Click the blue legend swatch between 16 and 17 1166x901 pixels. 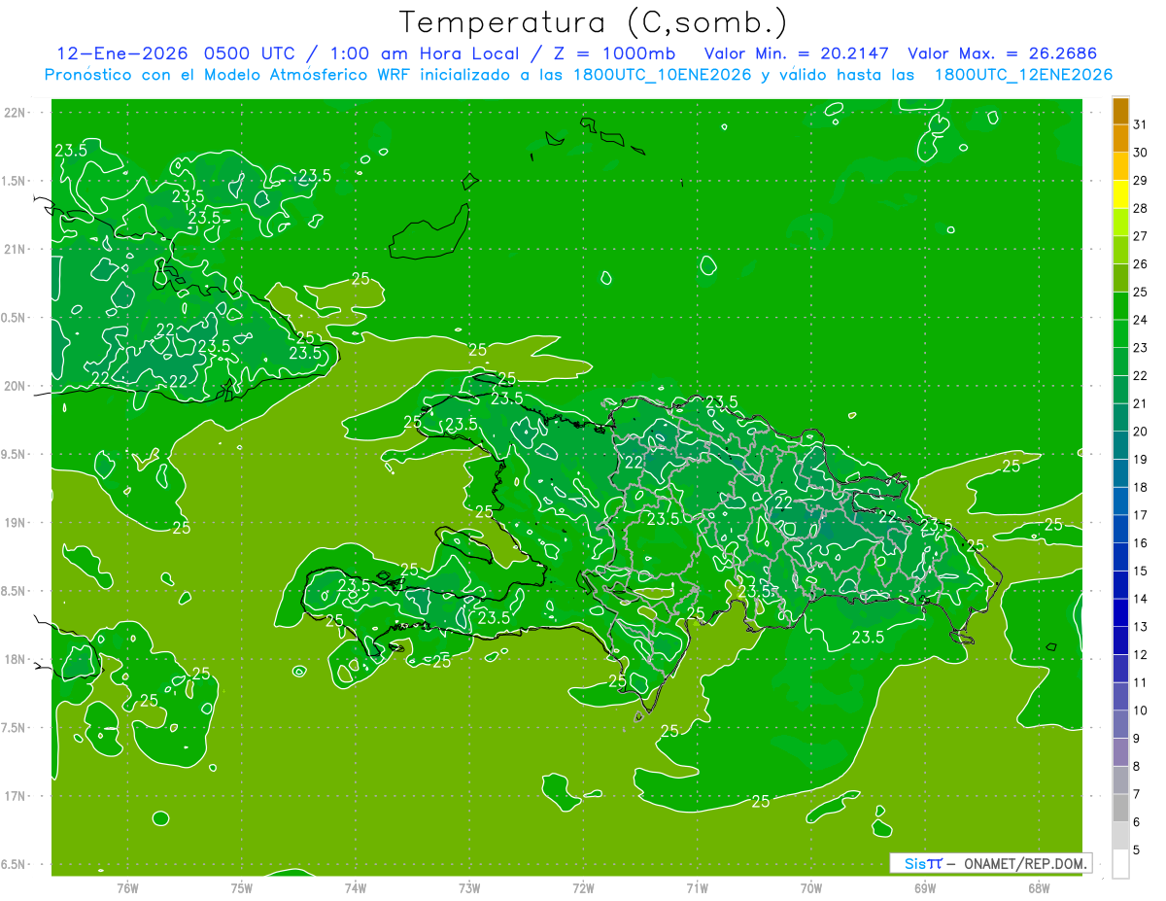coord(1120,529)
